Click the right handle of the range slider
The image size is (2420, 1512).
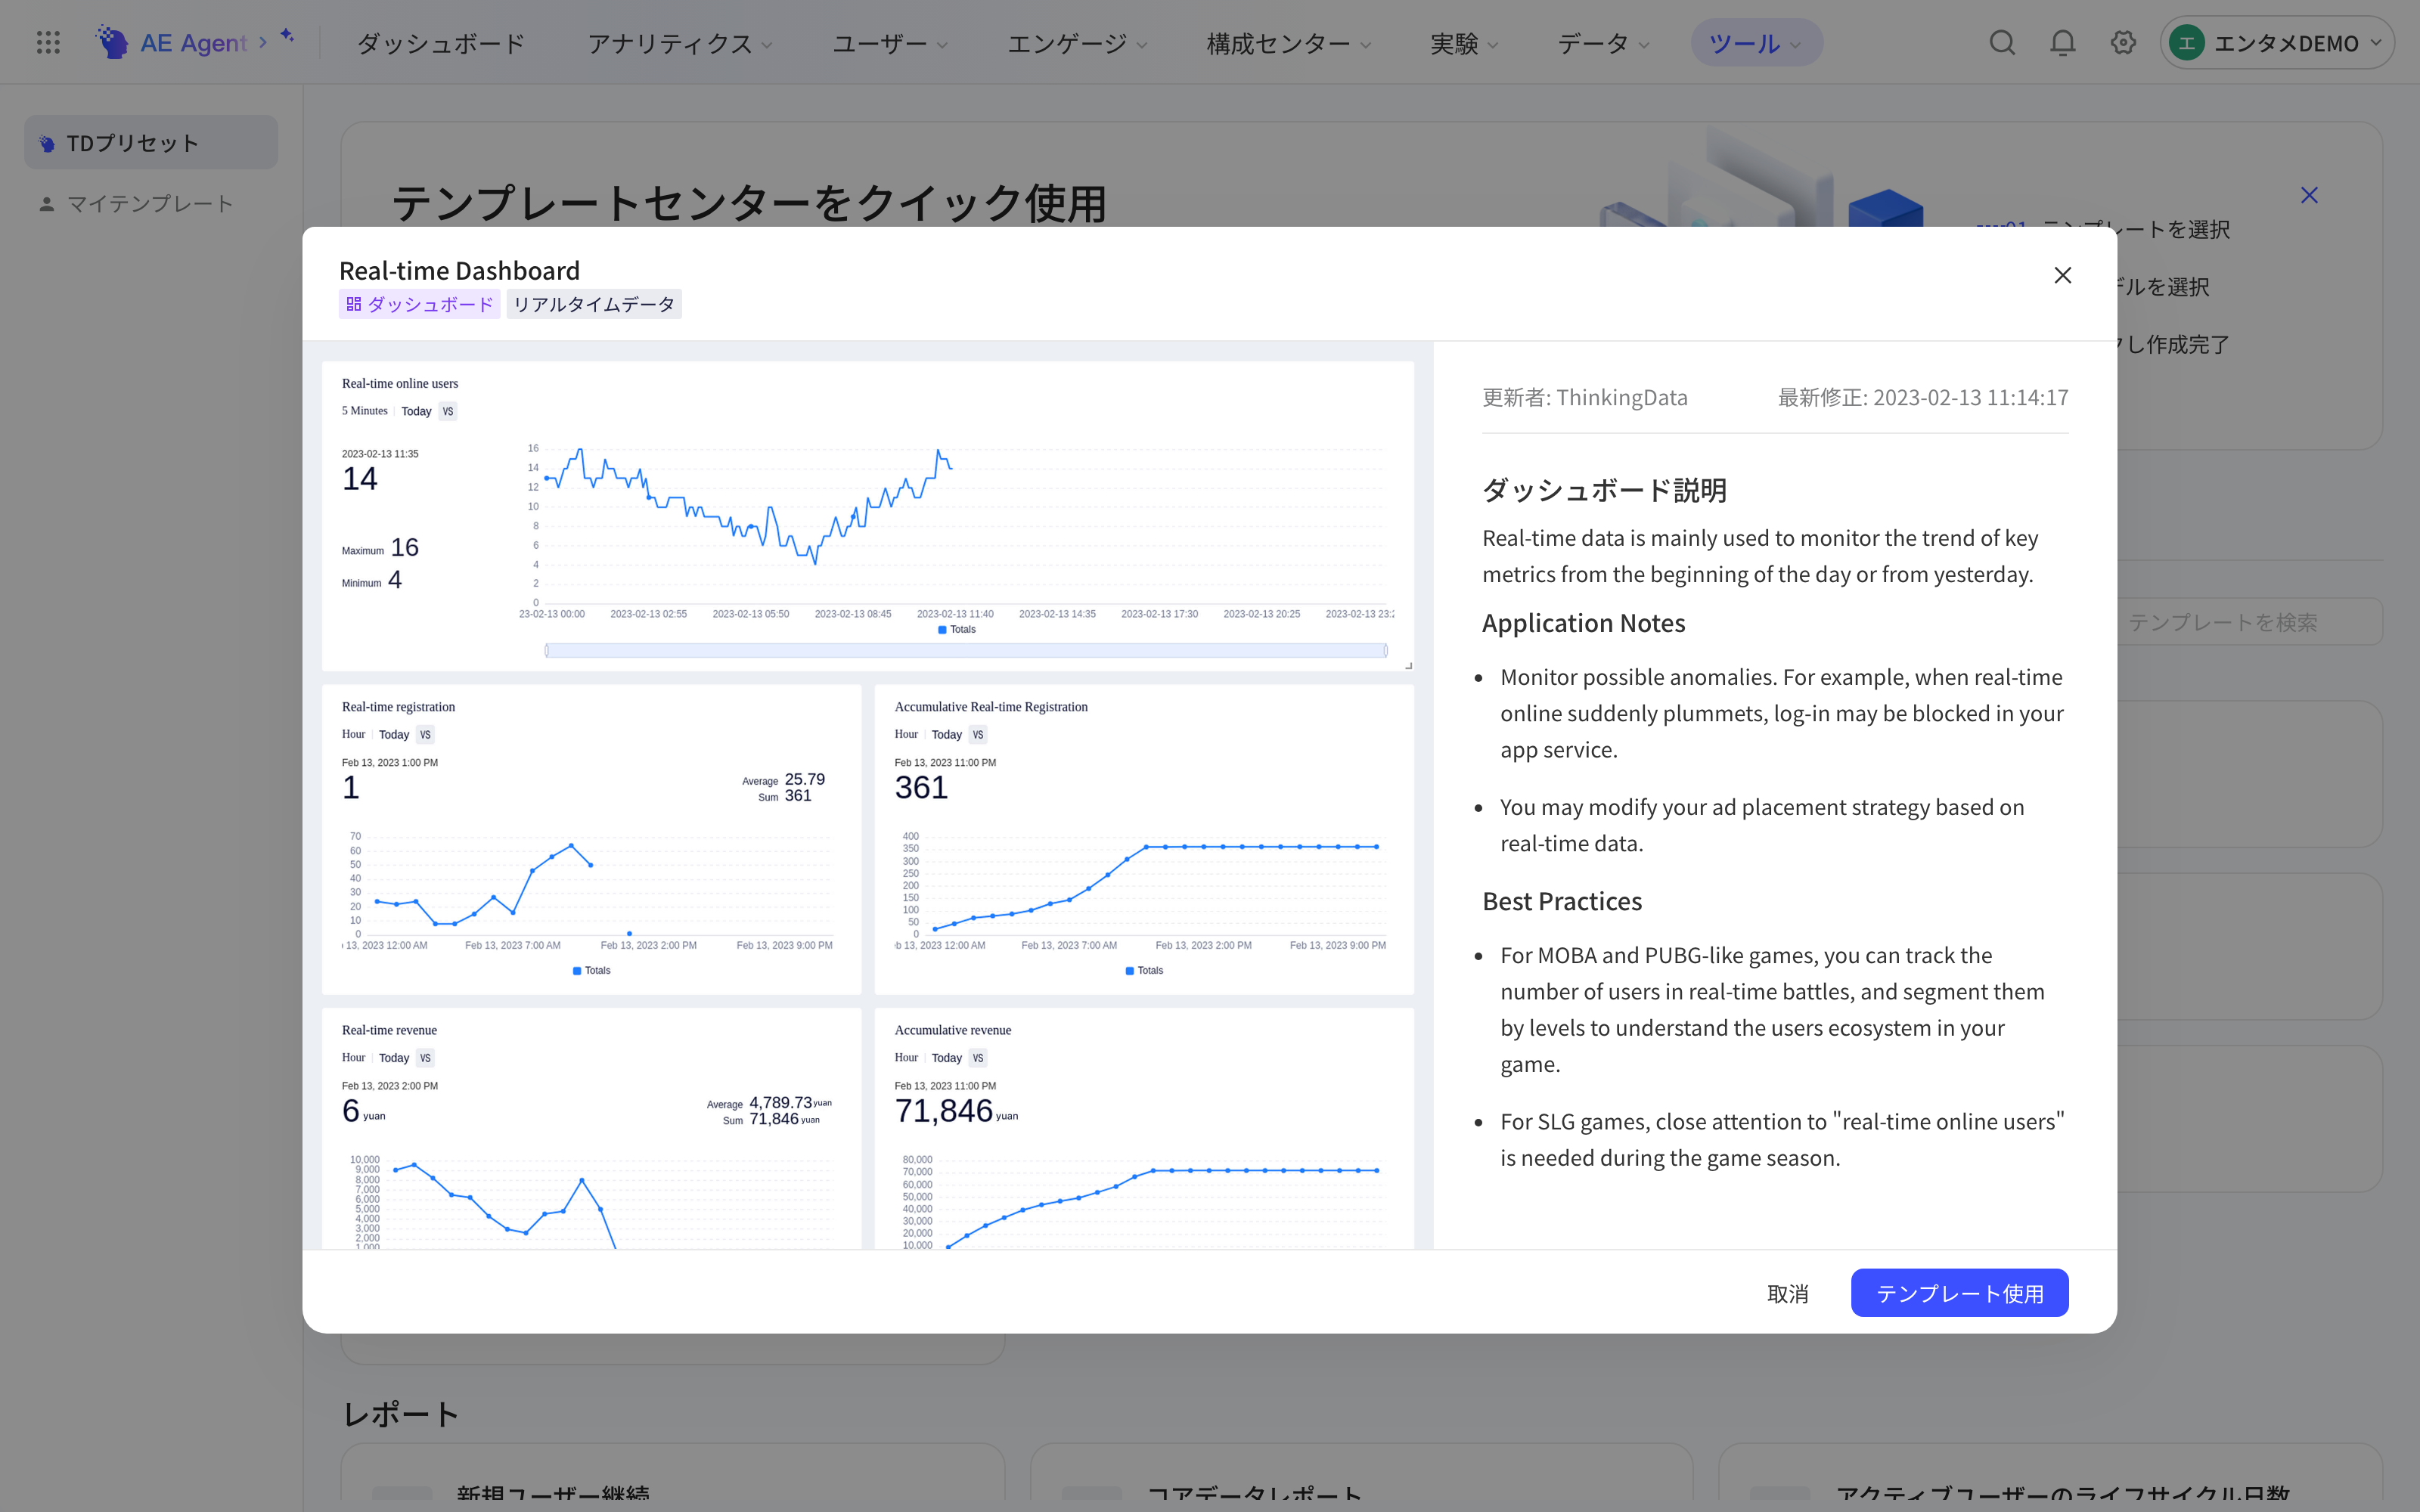coord(1385,650)
